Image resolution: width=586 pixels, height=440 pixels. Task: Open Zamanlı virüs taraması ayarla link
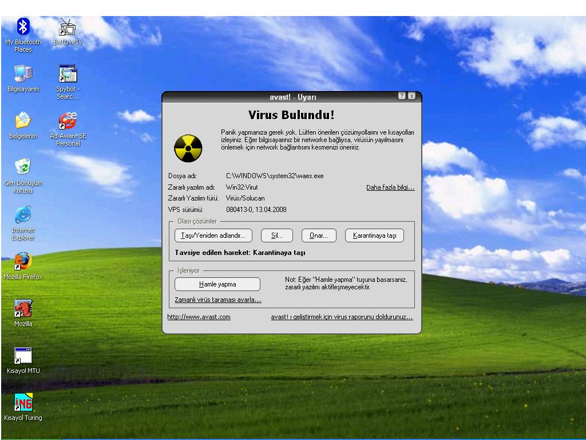click(218, 300)
